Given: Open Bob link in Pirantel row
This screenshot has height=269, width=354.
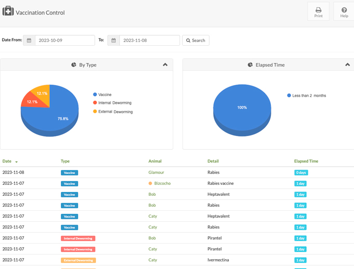Looking at the screenshot, I should coord(152,238).
